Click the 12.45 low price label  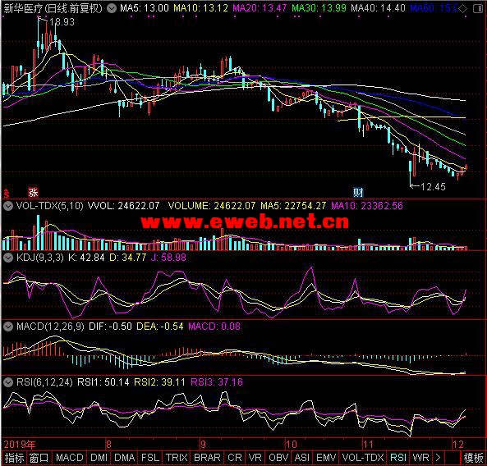[x=433, y=187]
